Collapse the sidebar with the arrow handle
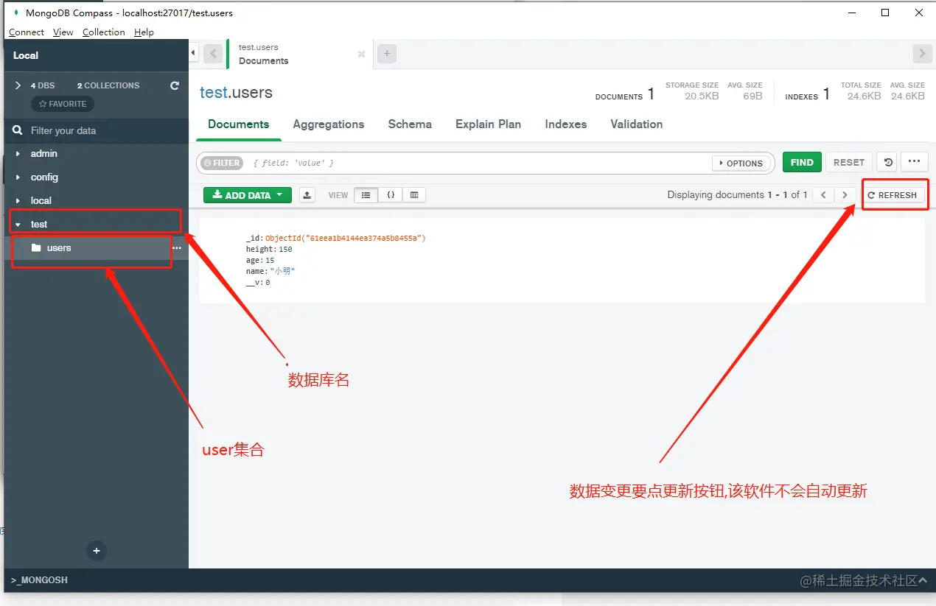Viewport: 936px width, 606px height. pyautogui.click(x=193, y=52)
